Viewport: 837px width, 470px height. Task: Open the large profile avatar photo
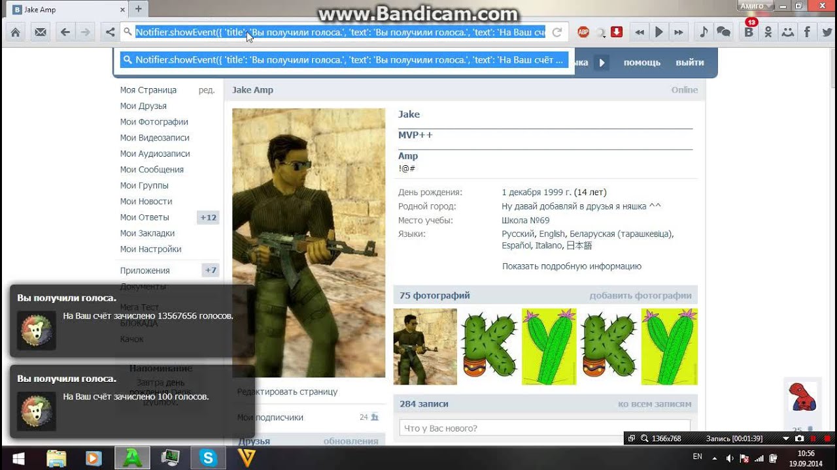[x=309, y=243]
